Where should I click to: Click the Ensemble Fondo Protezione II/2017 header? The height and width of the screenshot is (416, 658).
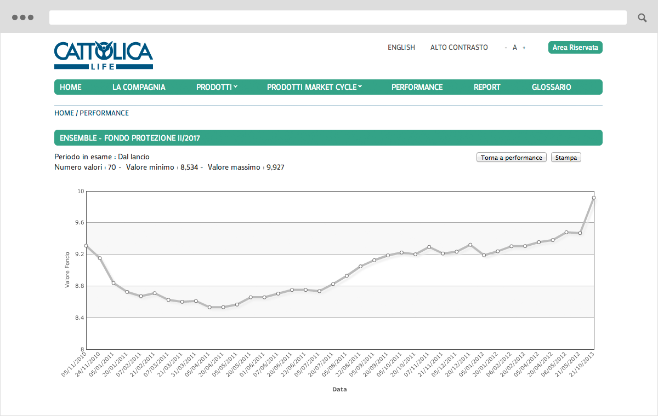tap(328, 138)
